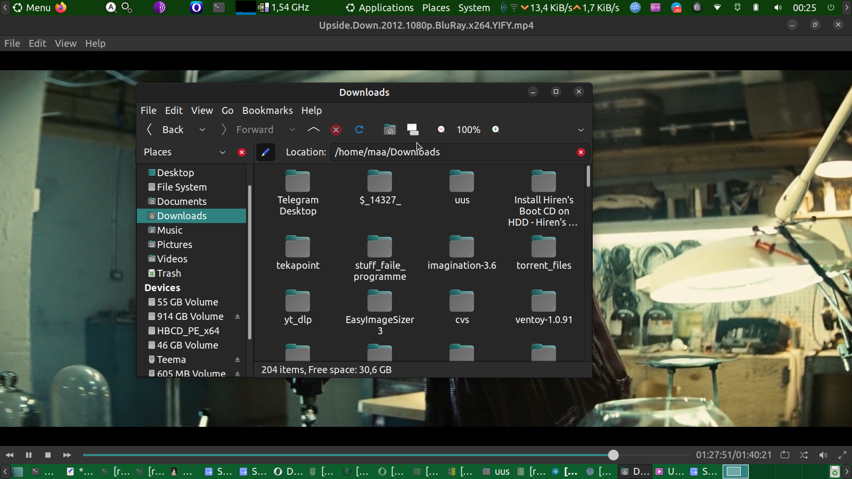The width and height of the screenshot is (852, 479).
Task: Click the video seek slider handle
Action: pyautogui.click(x=613, y=455)
